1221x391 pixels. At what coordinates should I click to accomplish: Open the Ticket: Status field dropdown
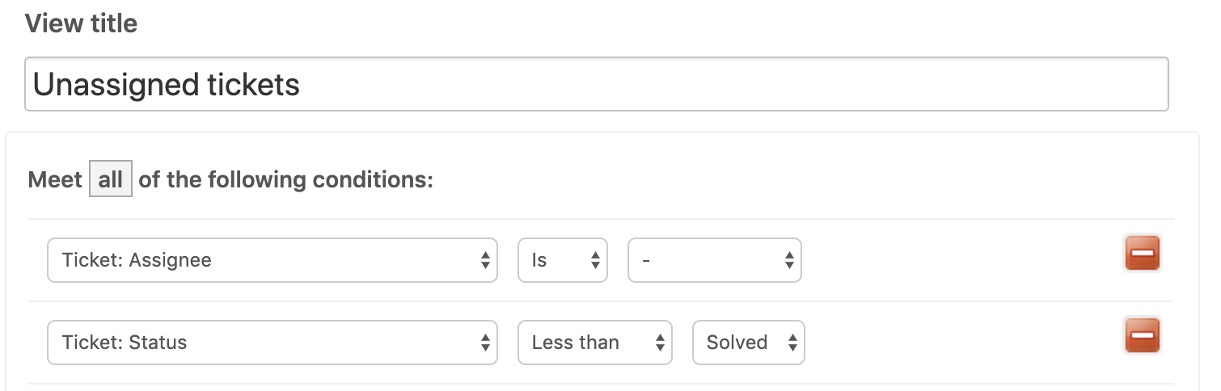[x=273, y=343]
